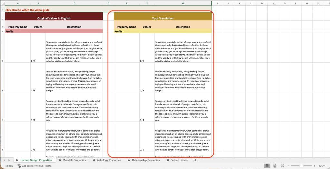Click the zoom slider handle
330x169 pixels.
coord(302,166)
